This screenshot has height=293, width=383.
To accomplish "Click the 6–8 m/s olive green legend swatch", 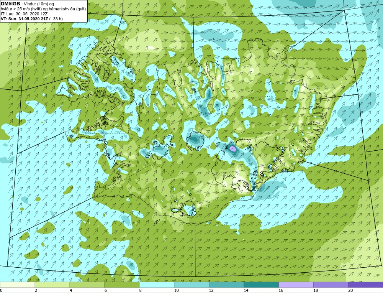I will (x=122, y=285).
